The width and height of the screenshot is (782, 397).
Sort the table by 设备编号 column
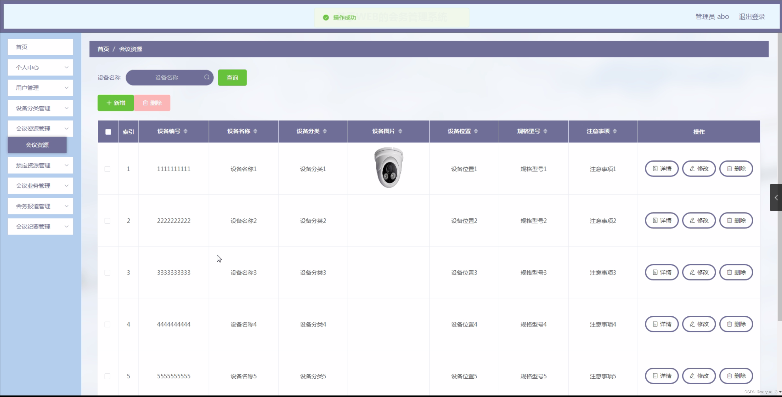click(x=186, y=131)
